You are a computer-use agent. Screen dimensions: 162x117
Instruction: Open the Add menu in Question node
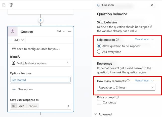click(17, 40)
